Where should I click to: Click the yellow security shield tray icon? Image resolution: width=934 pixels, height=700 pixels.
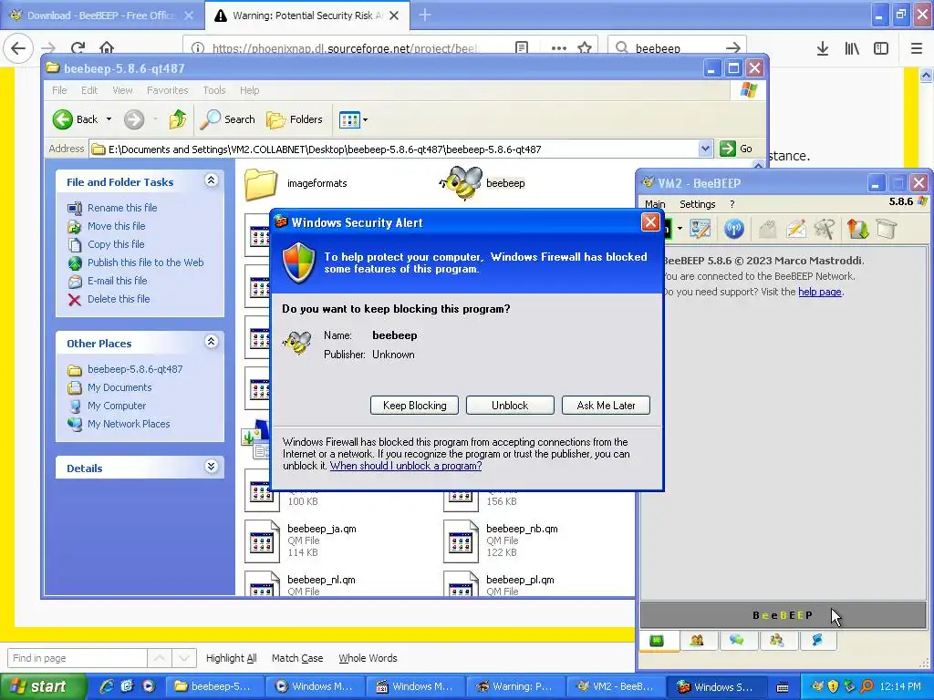pyautogui.click(x=833, y=686)
